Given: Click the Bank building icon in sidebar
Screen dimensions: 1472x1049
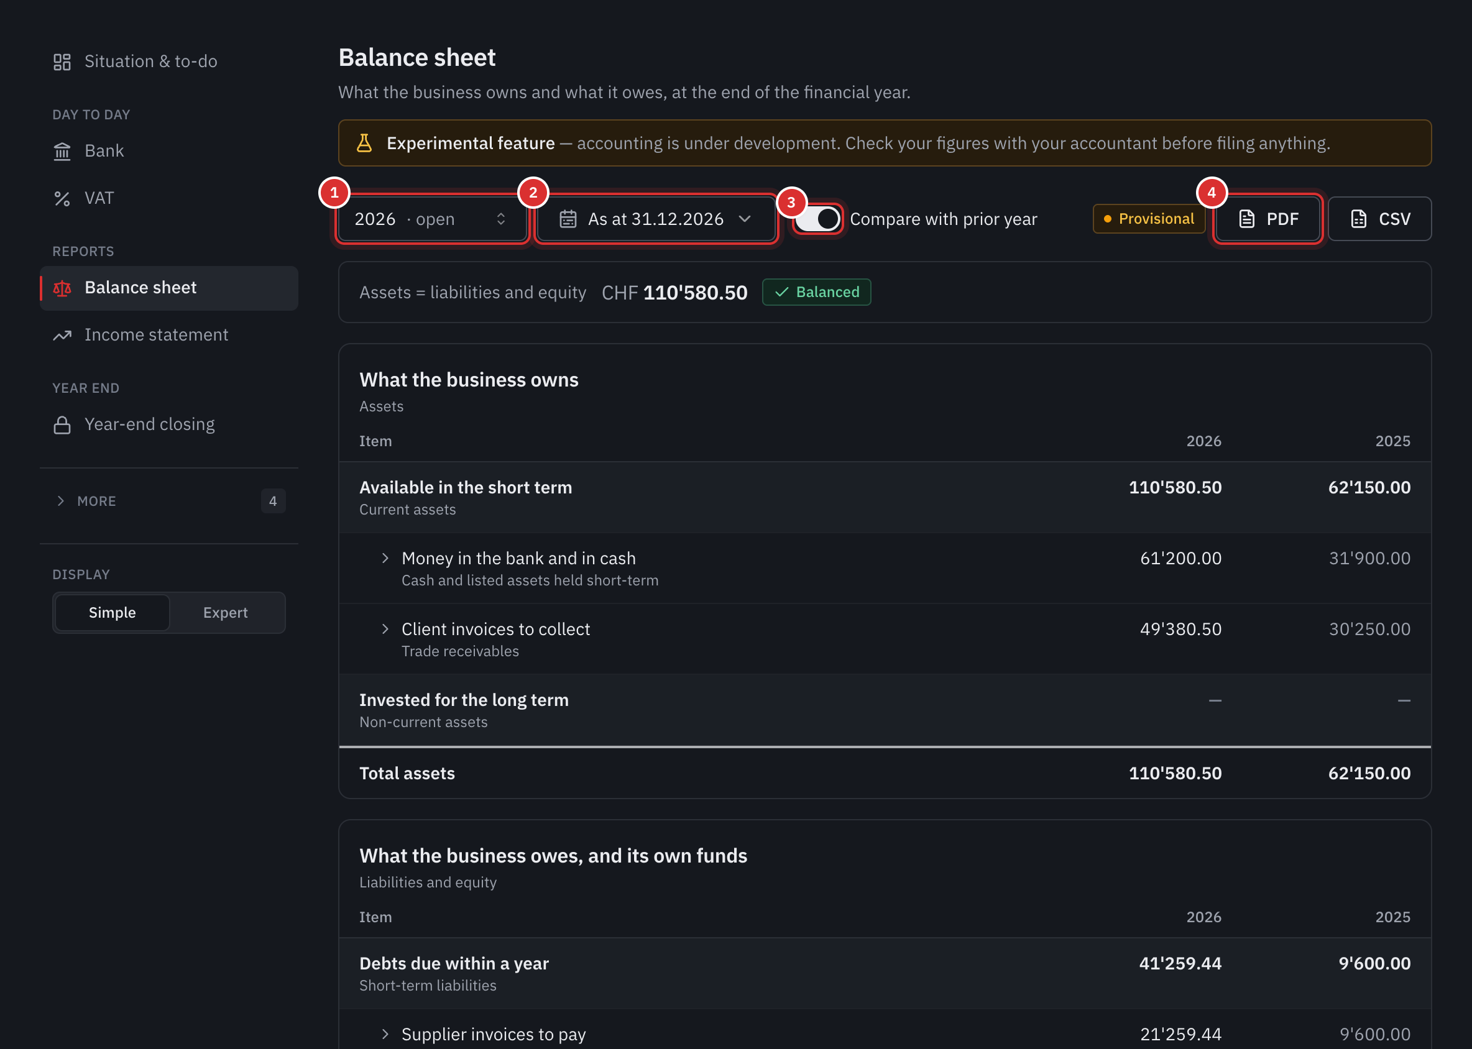Looking at the screenshot, I should tap(62, 151).
